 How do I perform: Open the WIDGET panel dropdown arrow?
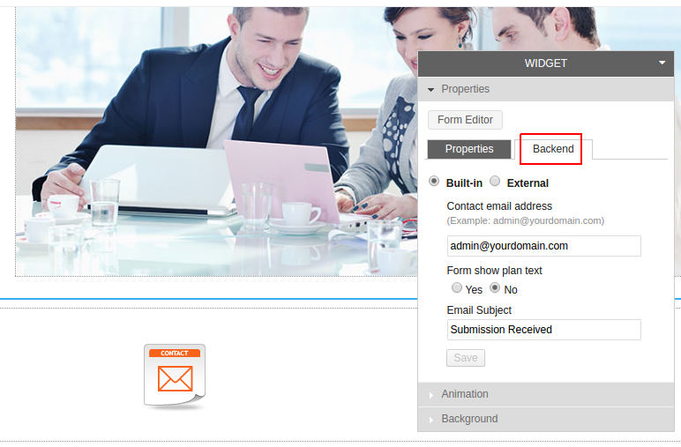click(x=662, y=63)
